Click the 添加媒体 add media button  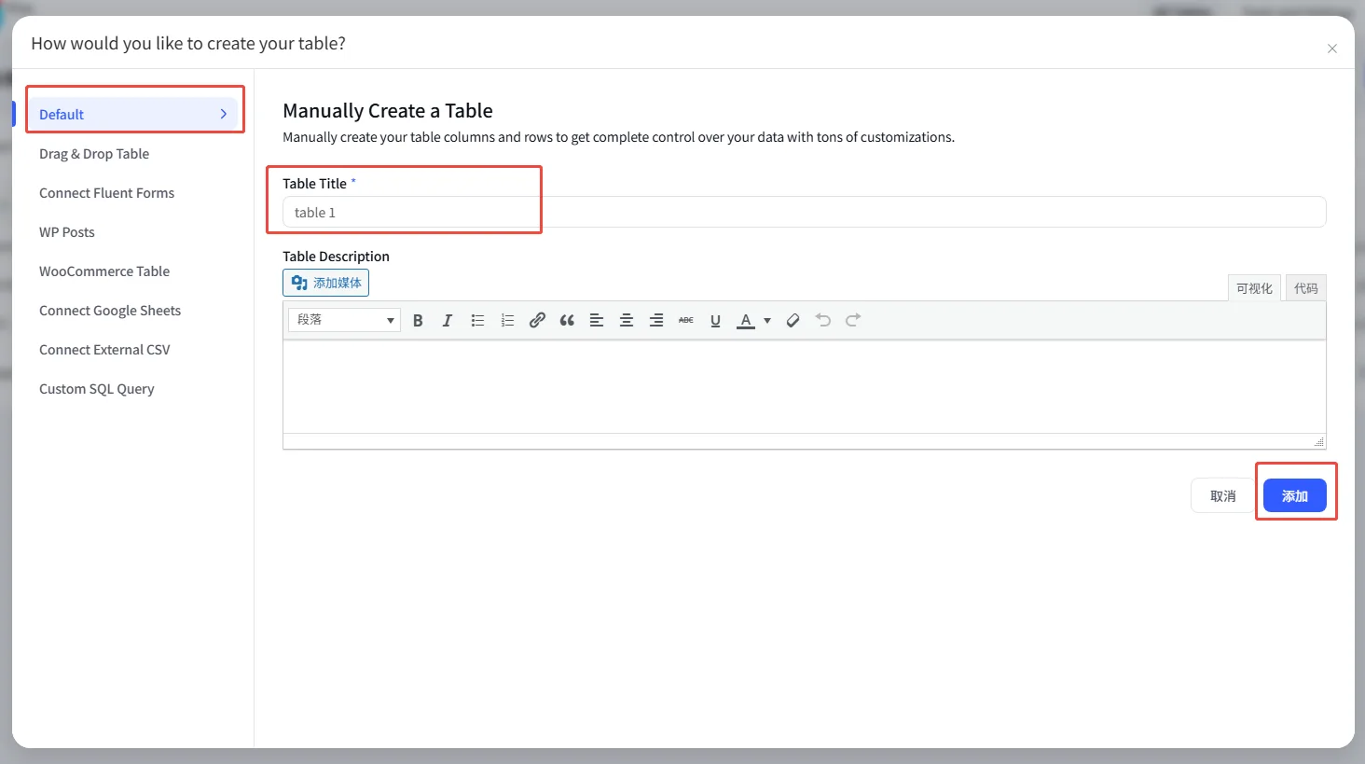(x=326, y=283)
